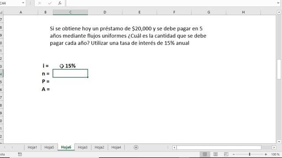Select column H header

point(243,12)
